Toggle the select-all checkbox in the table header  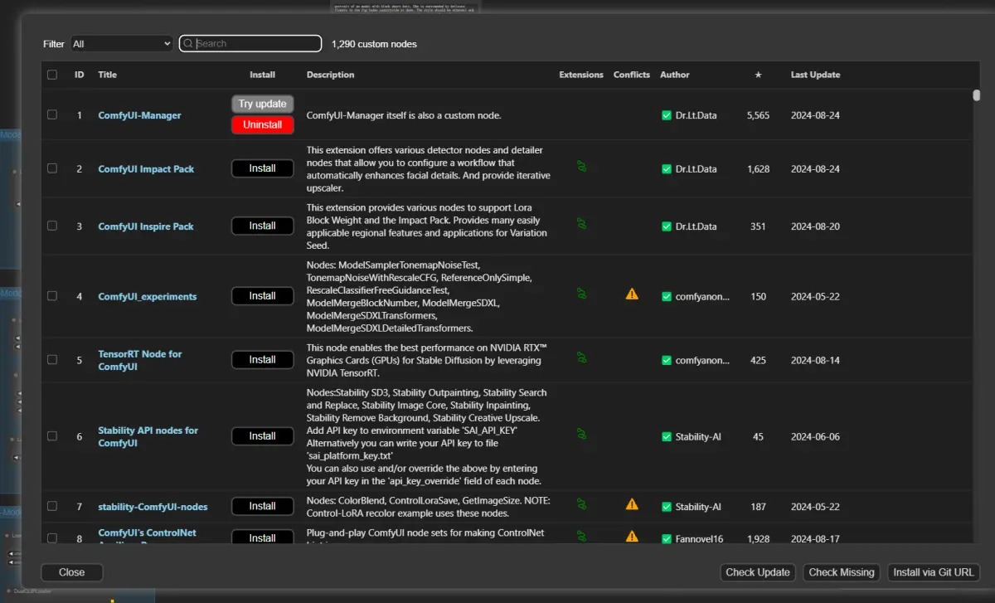[x=52, y=75]
